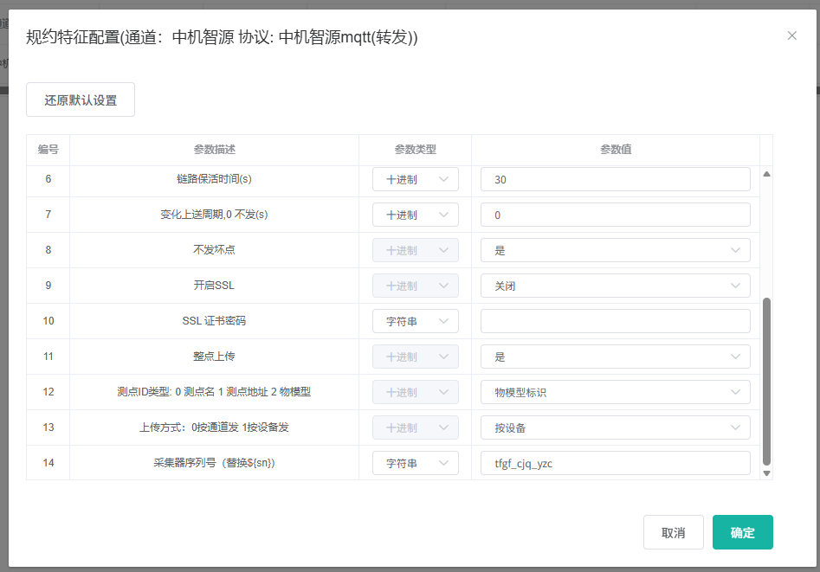Close the 规约特征配置 dialog with the X icon
820x572 pixels.
[x=791, y=35]
